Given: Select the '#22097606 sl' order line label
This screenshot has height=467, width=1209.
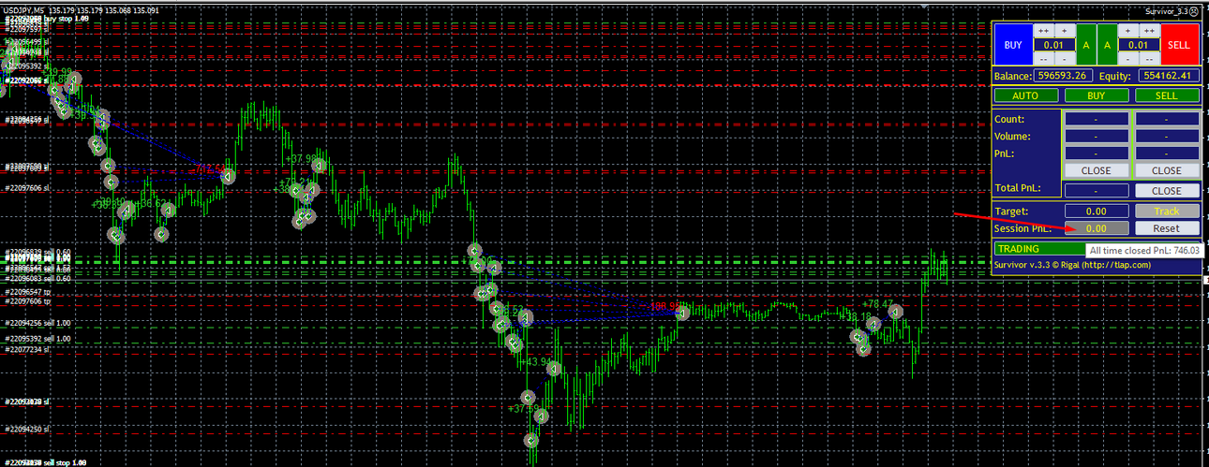Looking at the screenshot, I should coord(27,187).
